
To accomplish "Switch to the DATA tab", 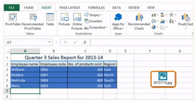I will tap(116, 8).
